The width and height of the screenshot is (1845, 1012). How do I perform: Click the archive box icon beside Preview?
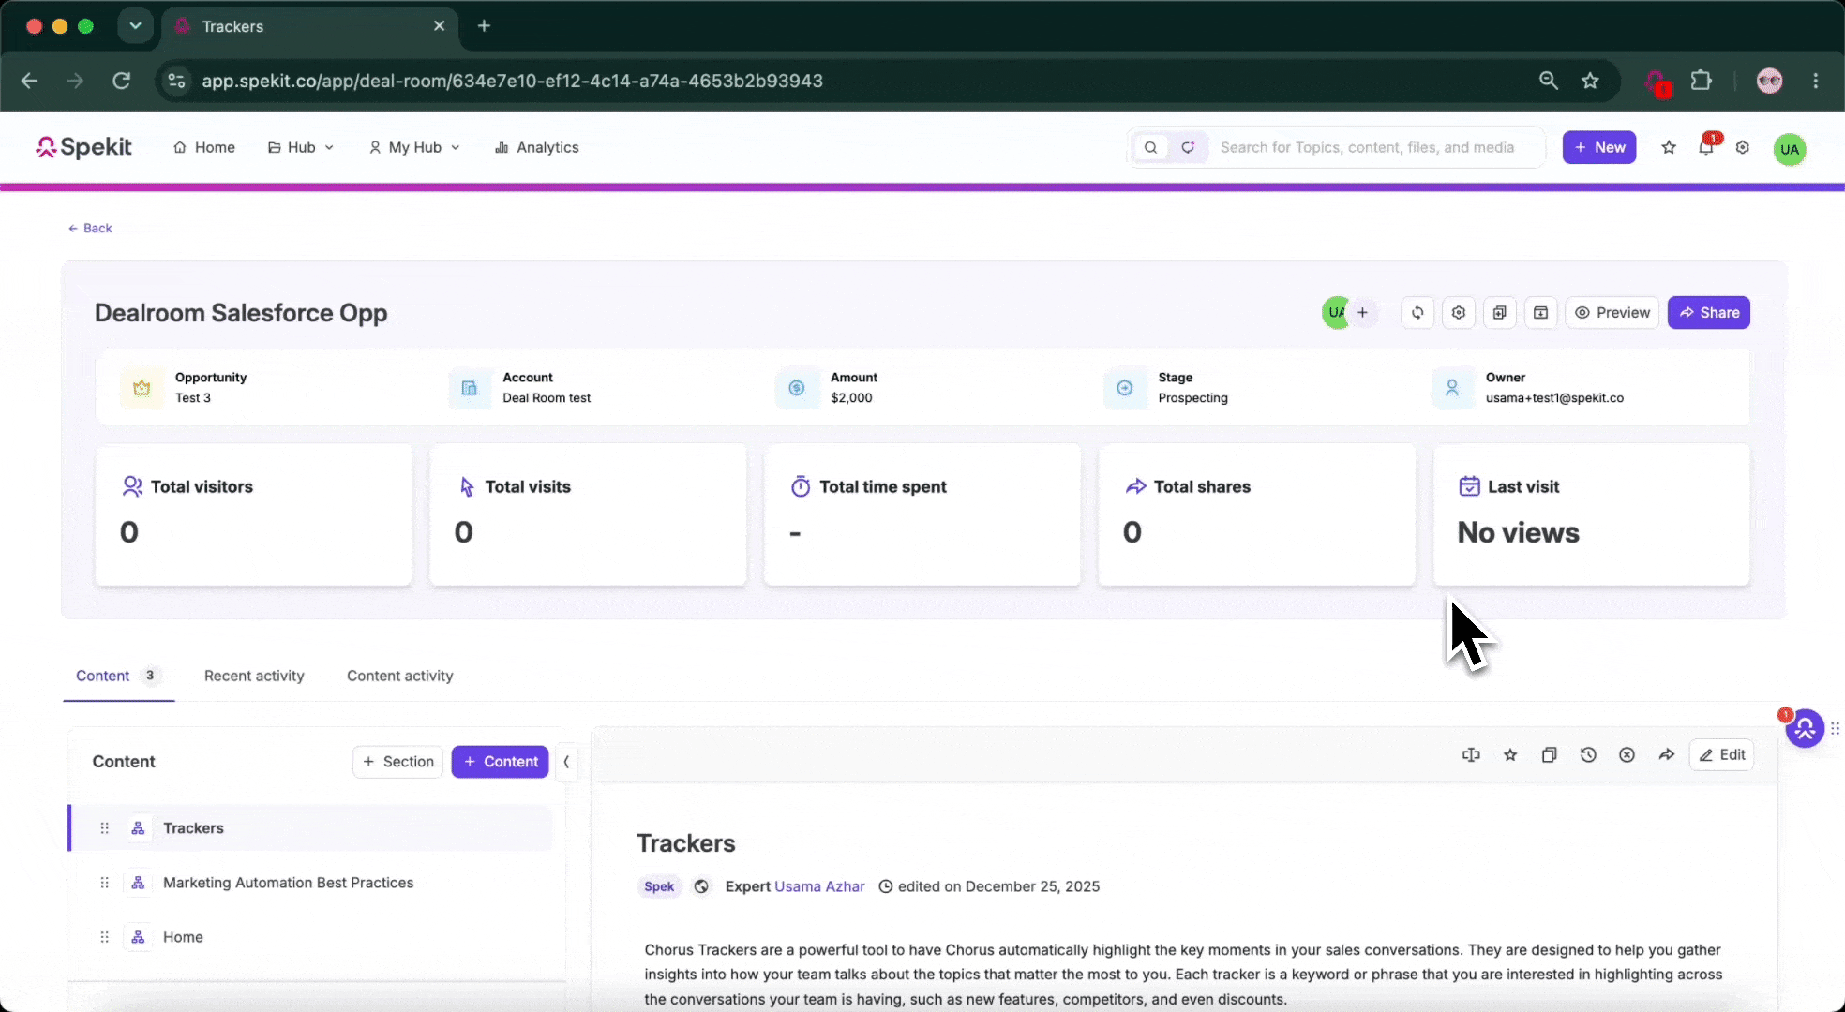tap(1540, 313)
